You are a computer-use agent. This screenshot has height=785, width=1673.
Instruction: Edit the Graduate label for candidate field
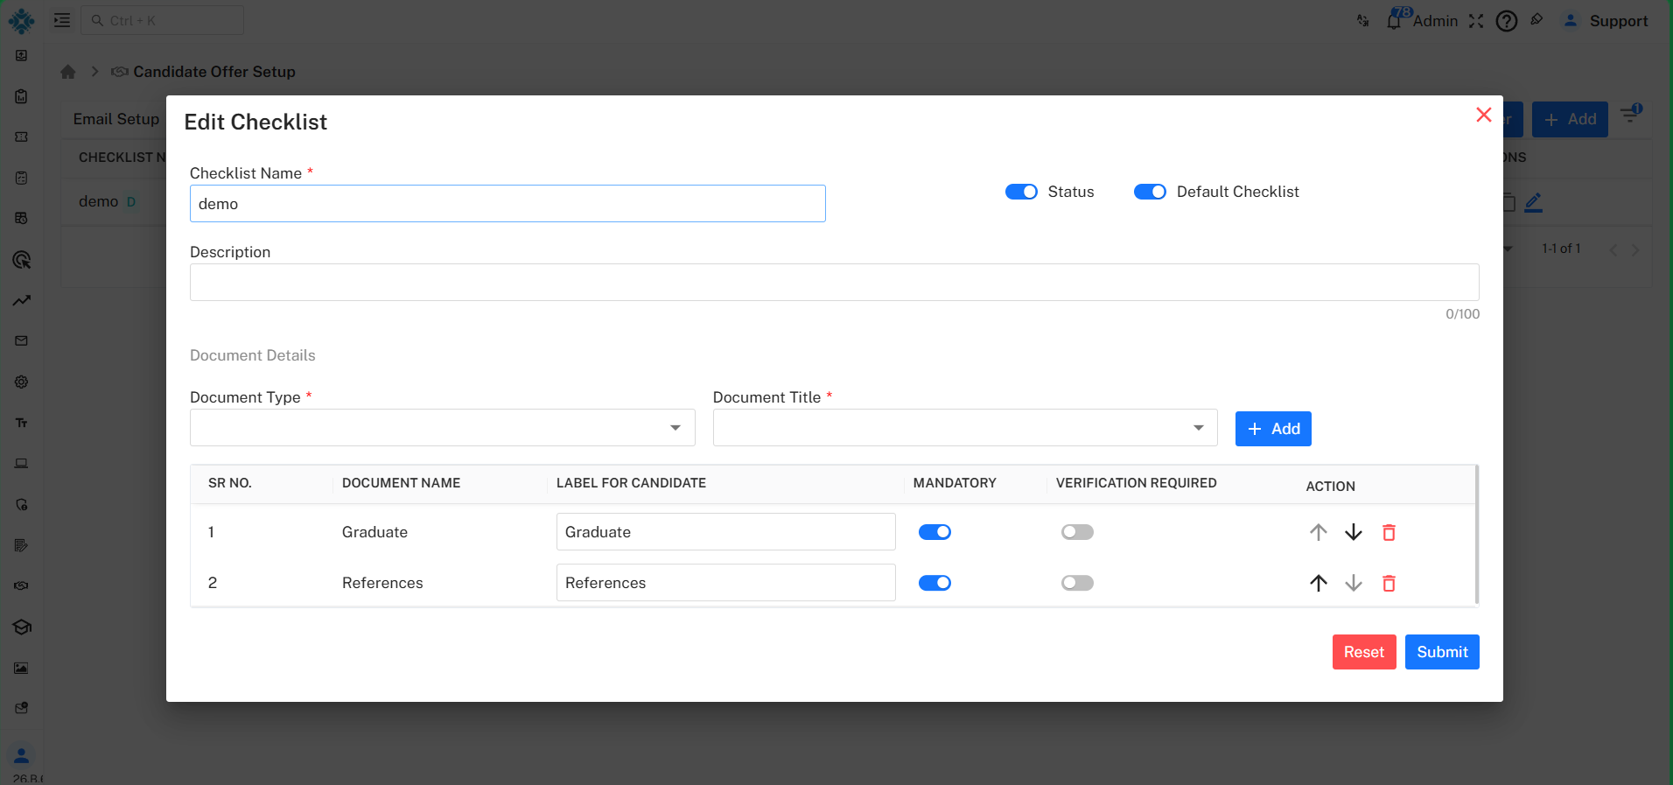point(725,532)
